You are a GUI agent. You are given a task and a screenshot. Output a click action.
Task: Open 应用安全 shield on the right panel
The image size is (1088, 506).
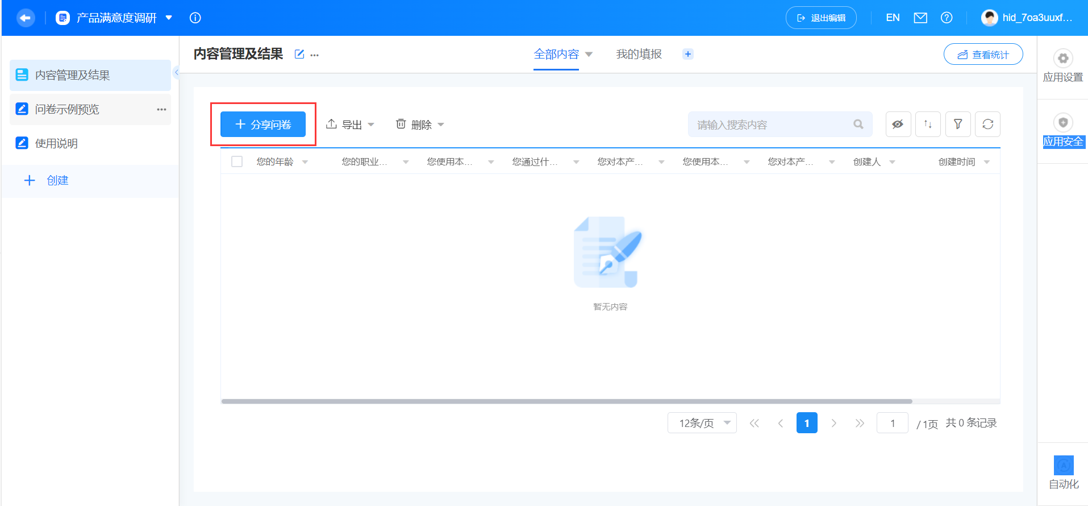point(1063,122)
